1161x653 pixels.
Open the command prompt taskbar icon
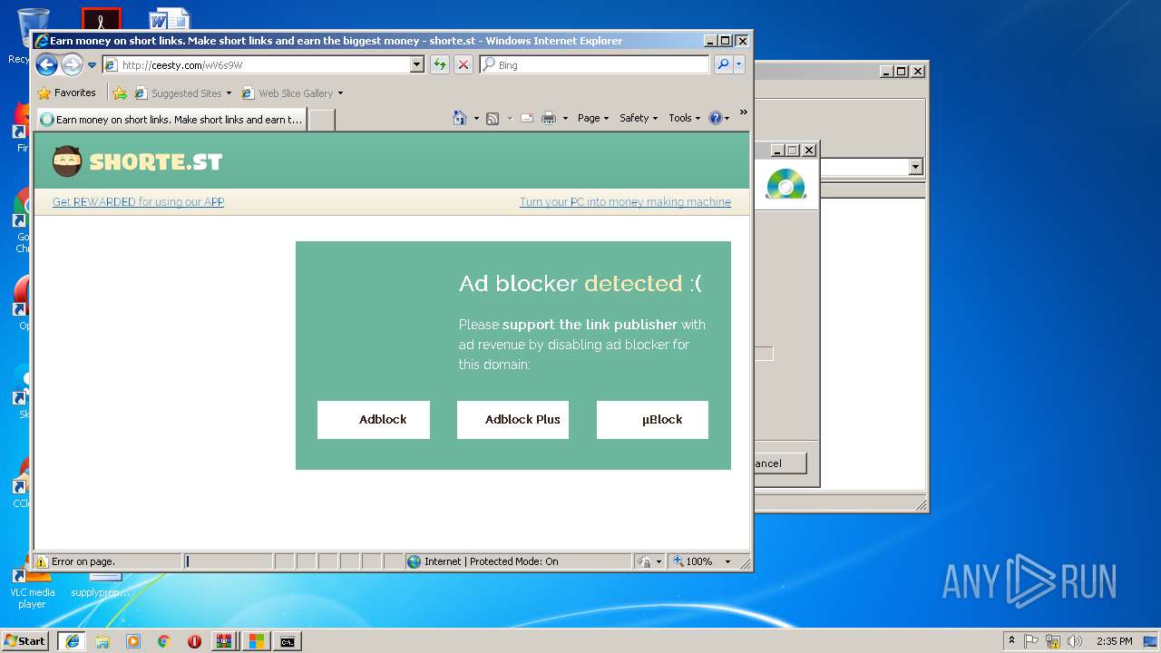tap(288, 640)
